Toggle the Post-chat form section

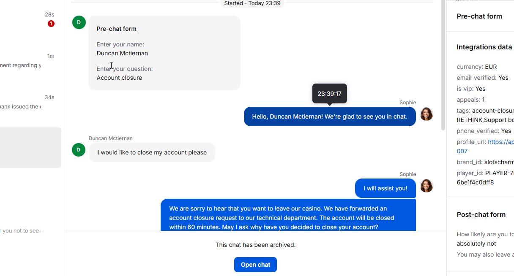(x=481, y=214)
